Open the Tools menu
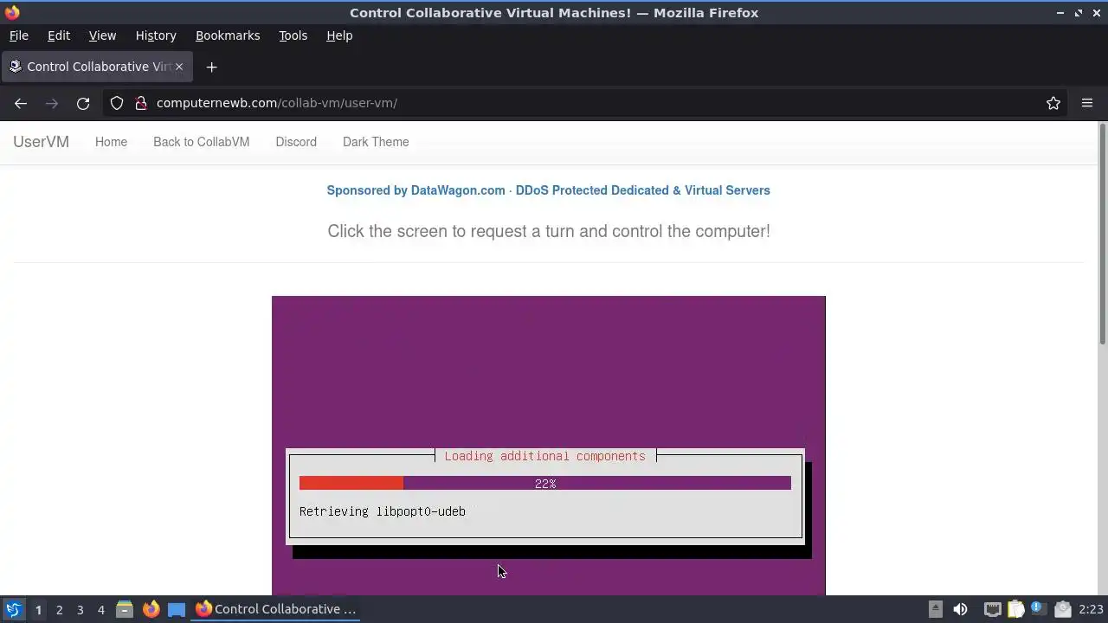1108x623 pixels. [293, 35]
